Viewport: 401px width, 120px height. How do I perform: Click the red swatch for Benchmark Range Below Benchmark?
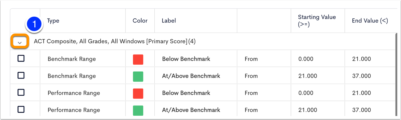[x=138, y=59]
